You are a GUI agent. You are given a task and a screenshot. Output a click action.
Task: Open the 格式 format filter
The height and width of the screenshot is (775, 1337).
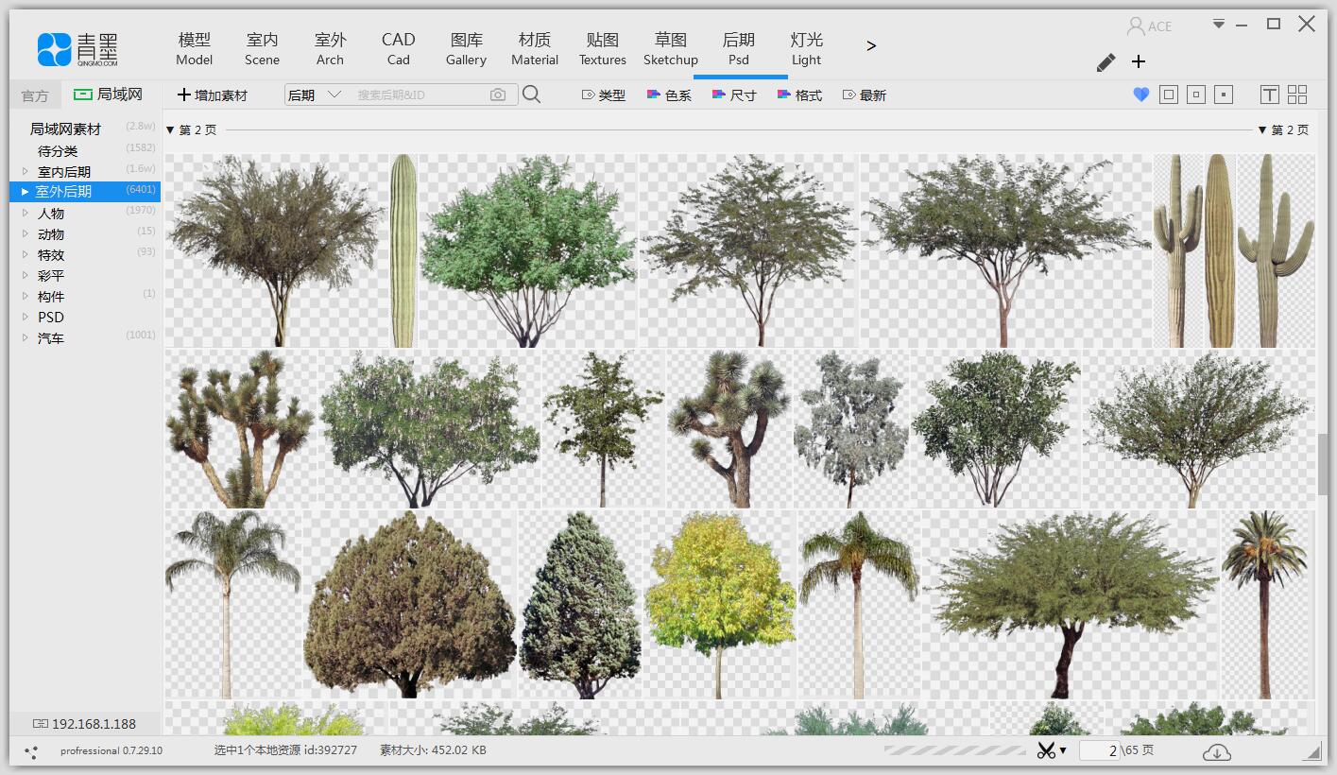[799, 95]
